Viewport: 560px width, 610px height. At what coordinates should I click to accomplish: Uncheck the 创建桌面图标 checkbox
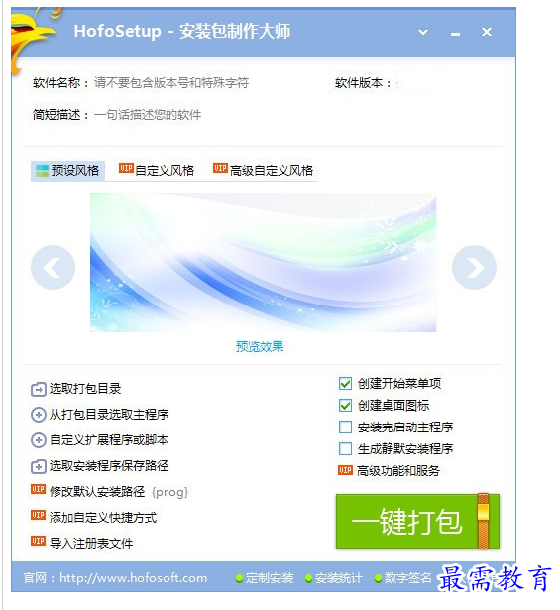(x=345, y=405)
